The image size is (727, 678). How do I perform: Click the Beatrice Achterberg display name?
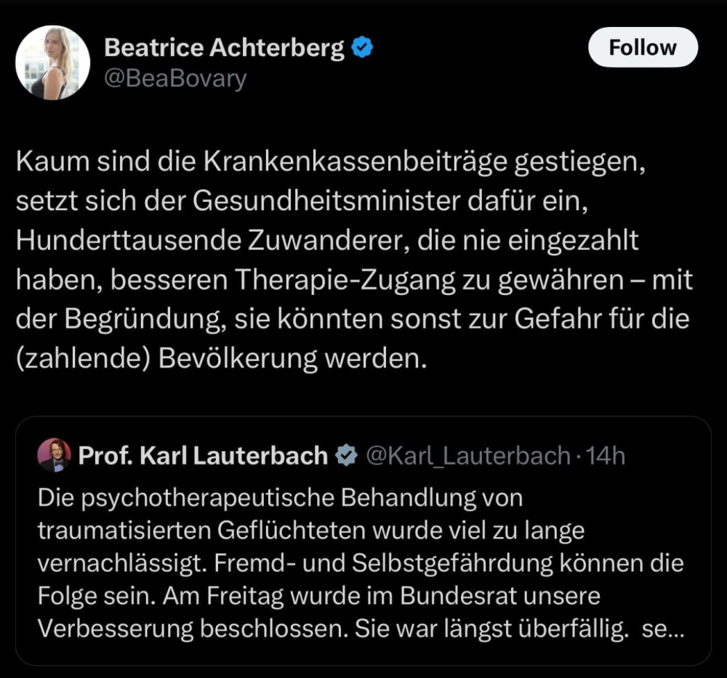(224, 47)
